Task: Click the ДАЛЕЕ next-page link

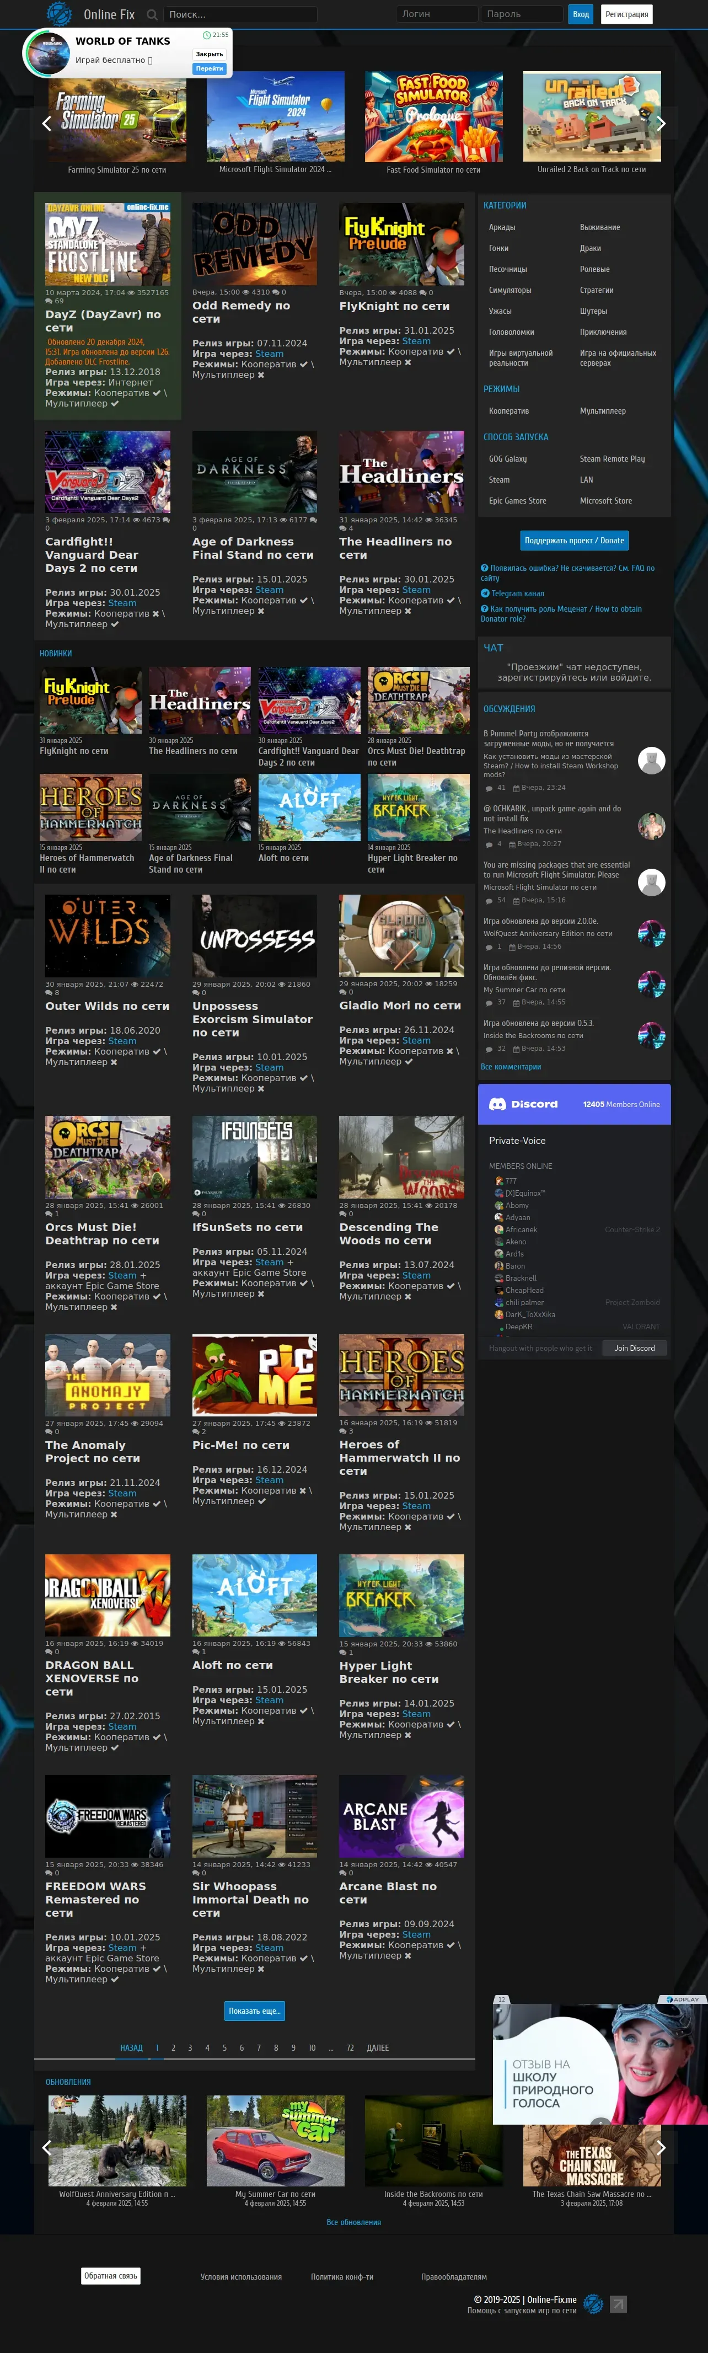Action: click(378, 2048)
